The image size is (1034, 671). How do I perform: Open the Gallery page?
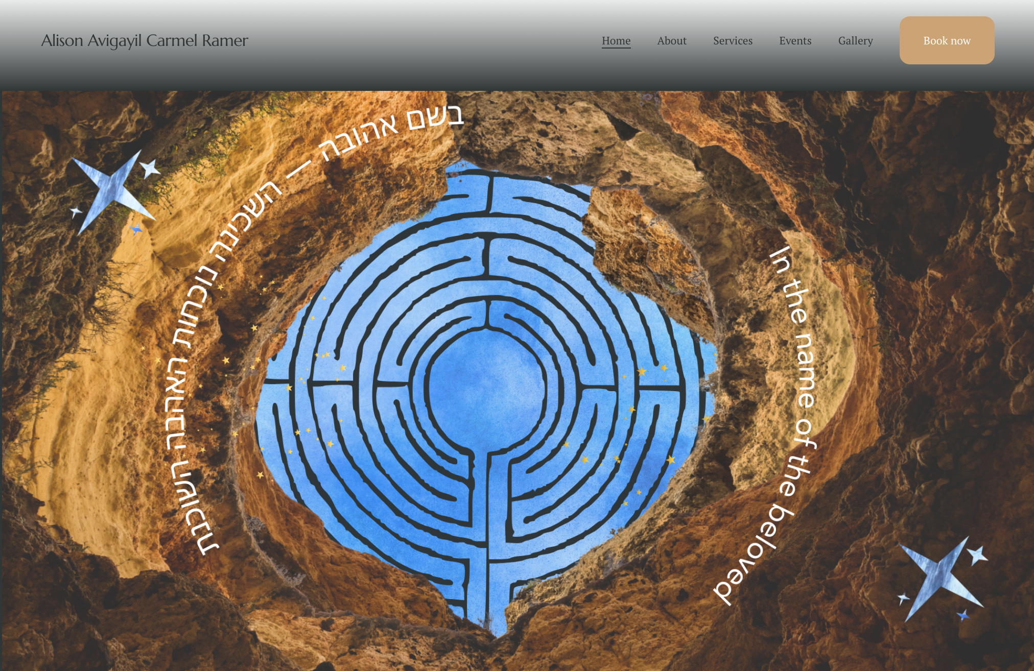[x=855, y=41]
